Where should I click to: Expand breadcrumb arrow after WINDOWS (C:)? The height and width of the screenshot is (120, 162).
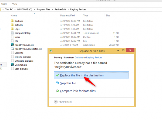(34, 9)
